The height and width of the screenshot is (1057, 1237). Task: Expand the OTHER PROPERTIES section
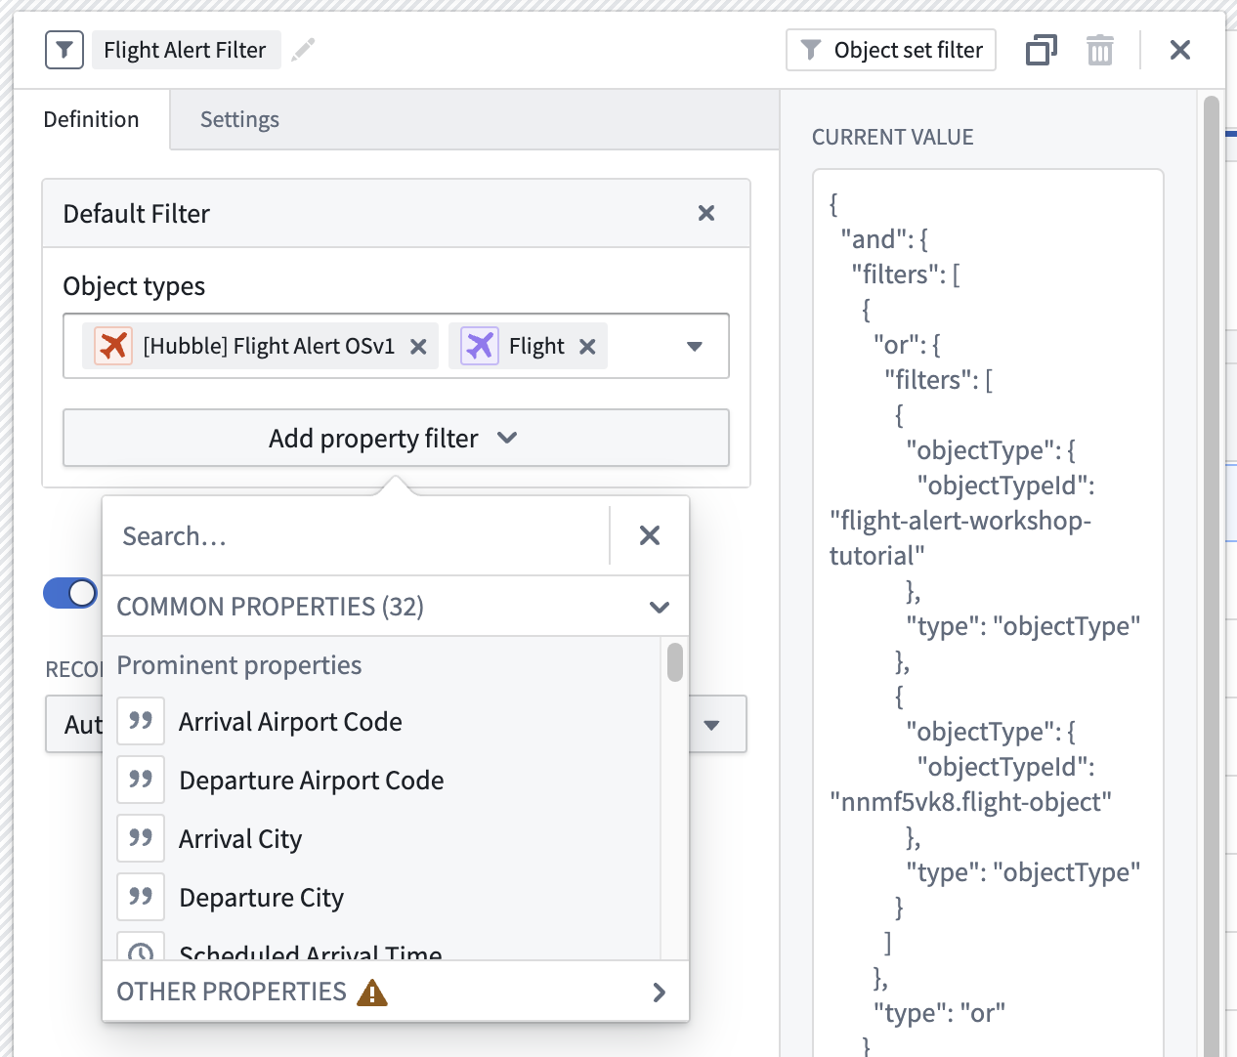[x=659, y=992]
